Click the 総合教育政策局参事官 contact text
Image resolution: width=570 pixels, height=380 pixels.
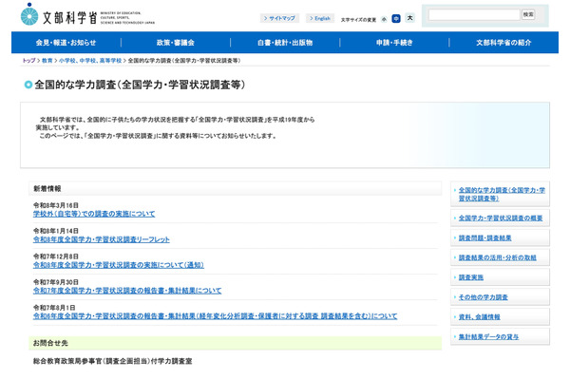tap(113, 361)
